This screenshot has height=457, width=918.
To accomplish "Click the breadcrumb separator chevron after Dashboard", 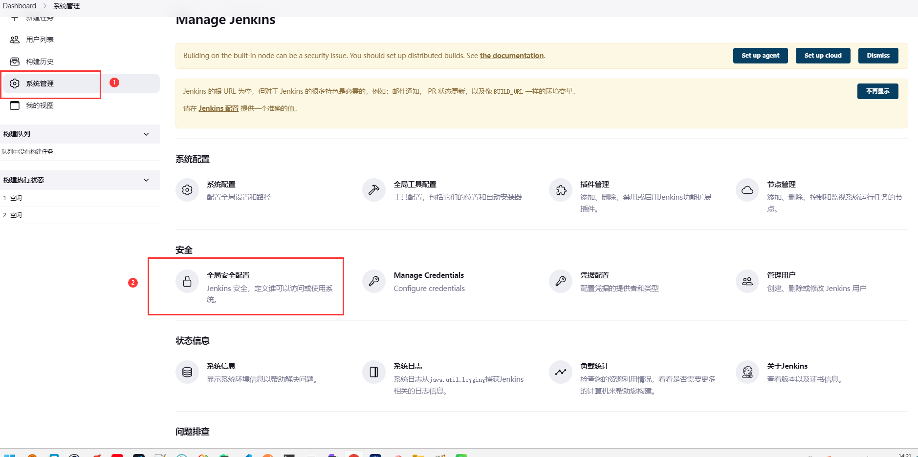I will click(45, 6).
